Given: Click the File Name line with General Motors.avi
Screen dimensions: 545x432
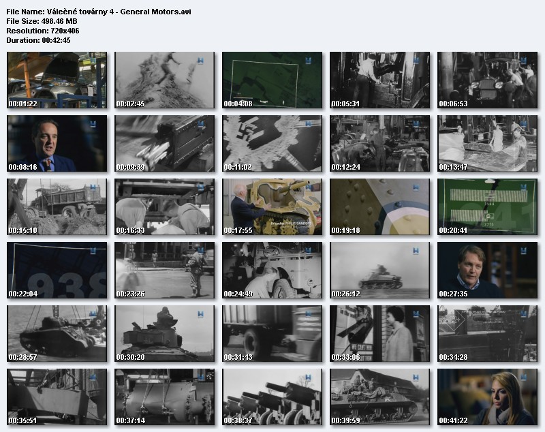Looking at the screenshot, I should click(99, 12).
